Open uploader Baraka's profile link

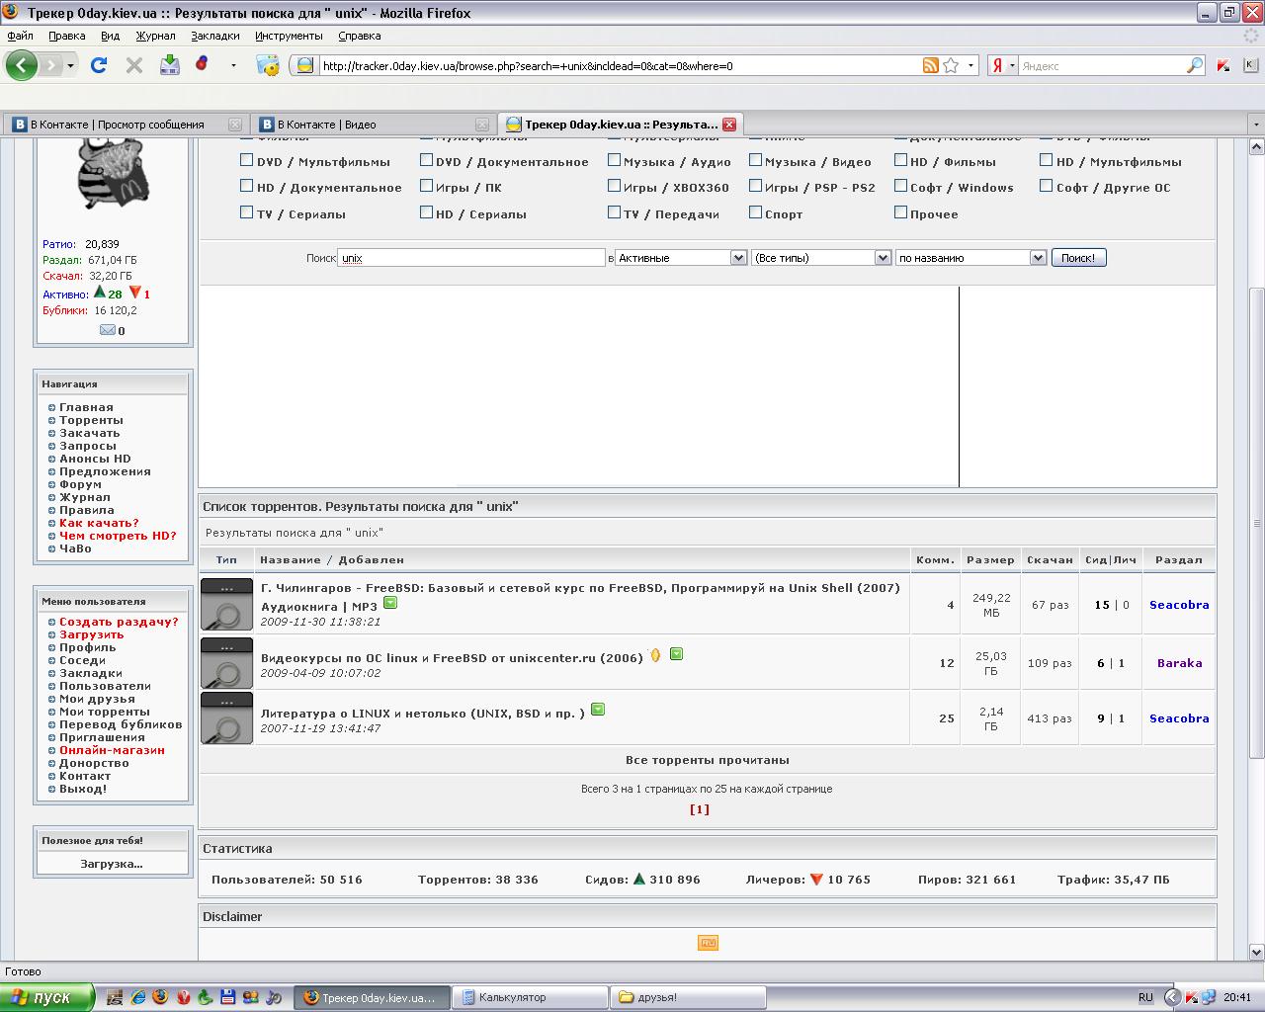[1179, 663]
